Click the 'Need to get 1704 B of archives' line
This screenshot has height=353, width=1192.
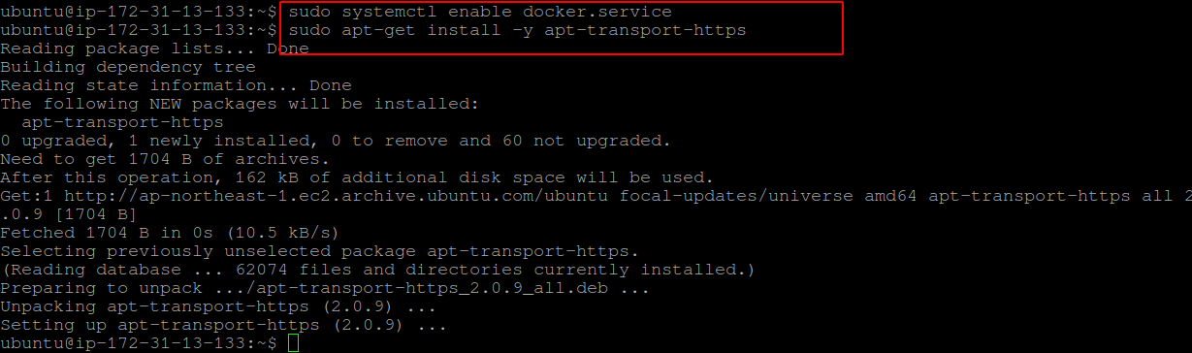click(165, 159)
